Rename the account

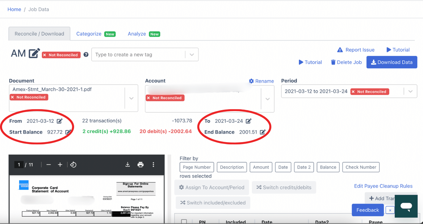coord(261,81)
